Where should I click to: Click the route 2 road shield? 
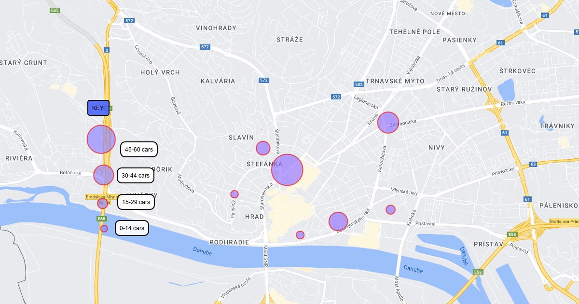[107, 50]
